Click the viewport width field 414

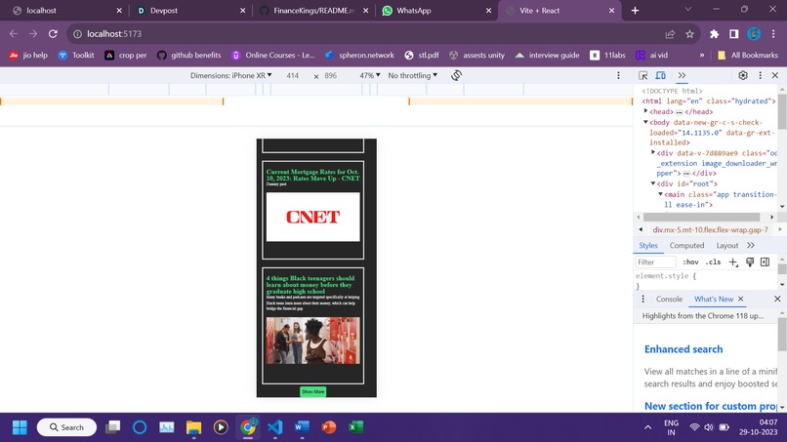(x=293, y=75)
